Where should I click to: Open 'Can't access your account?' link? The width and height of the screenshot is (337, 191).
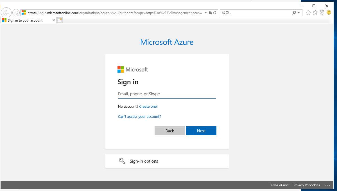(139, 117)
